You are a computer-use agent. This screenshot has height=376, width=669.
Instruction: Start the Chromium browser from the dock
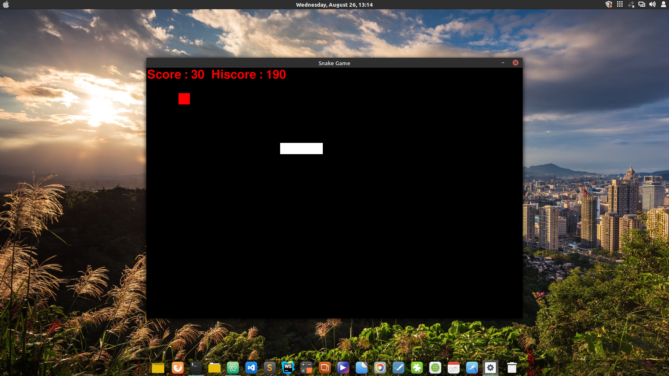click(380, 368)
